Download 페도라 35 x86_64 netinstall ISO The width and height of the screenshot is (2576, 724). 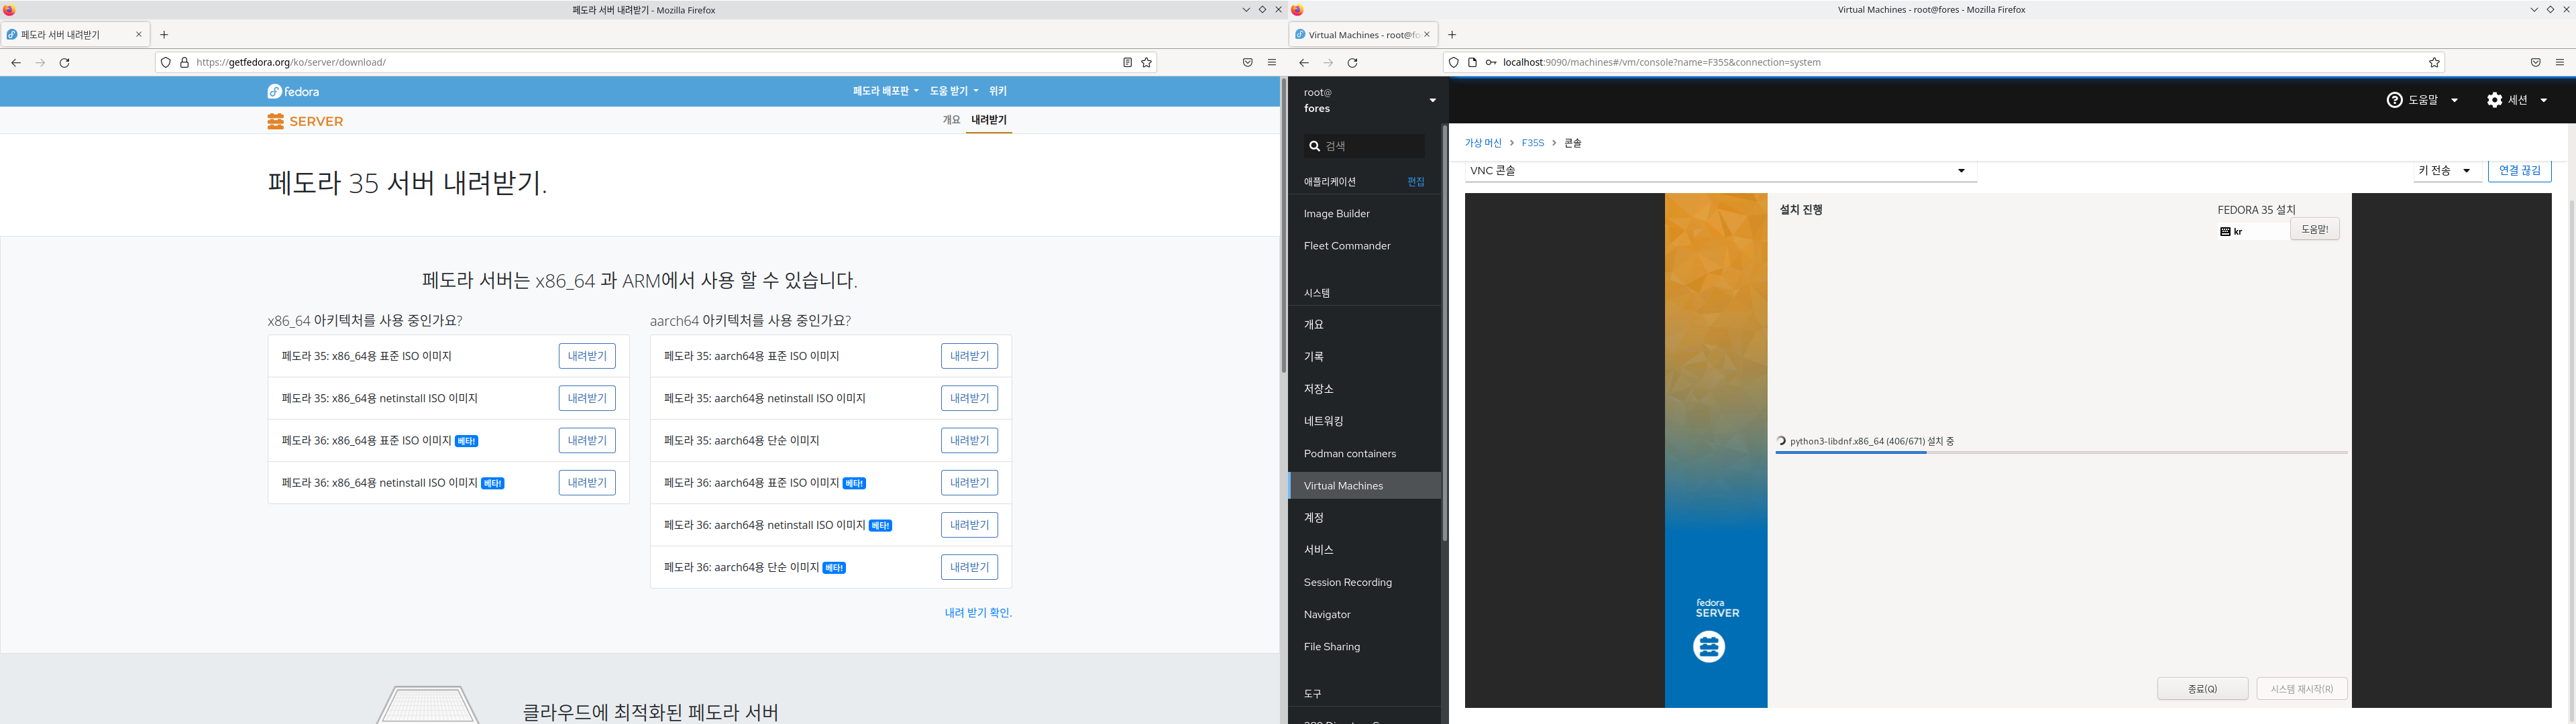click(587, 398)
